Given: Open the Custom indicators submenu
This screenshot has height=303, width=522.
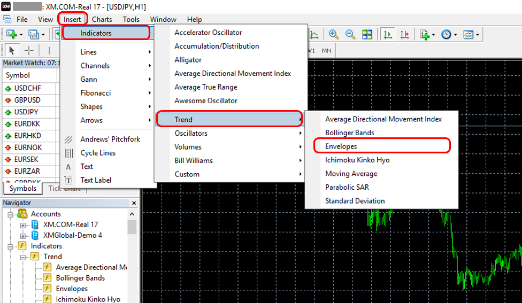Looking at the screenshot, I should pyautogui.click(x=231, y=174).
